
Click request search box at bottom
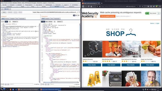[22, 84]
